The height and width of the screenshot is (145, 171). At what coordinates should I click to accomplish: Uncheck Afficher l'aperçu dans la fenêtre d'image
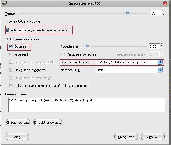pyautogui.click(x=7, y=30)
